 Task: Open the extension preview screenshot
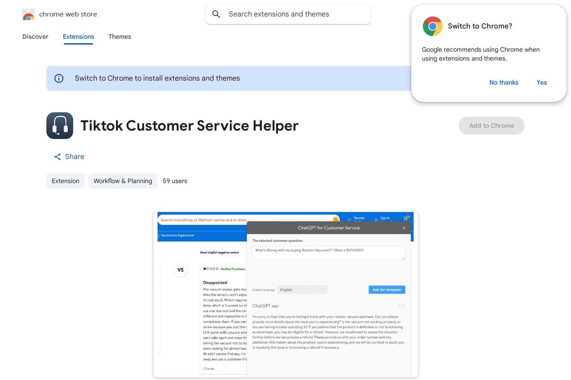[285, 295]
